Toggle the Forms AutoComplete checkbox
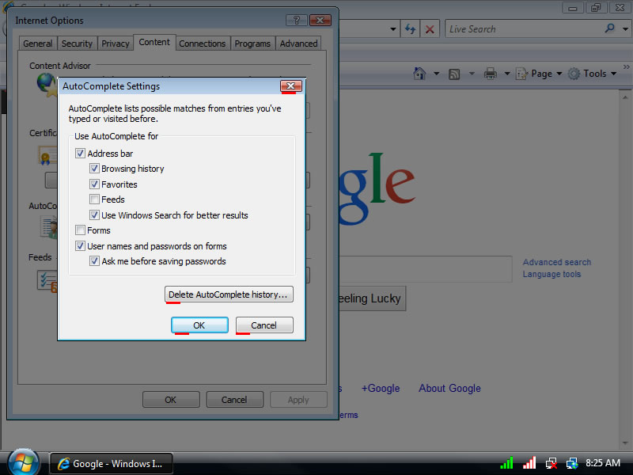The image size is (633, 475). tap(81, 230)
